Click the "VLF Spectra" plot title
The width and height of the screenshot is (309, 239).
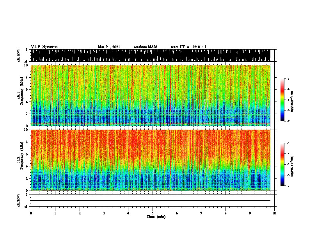(44, 47)
